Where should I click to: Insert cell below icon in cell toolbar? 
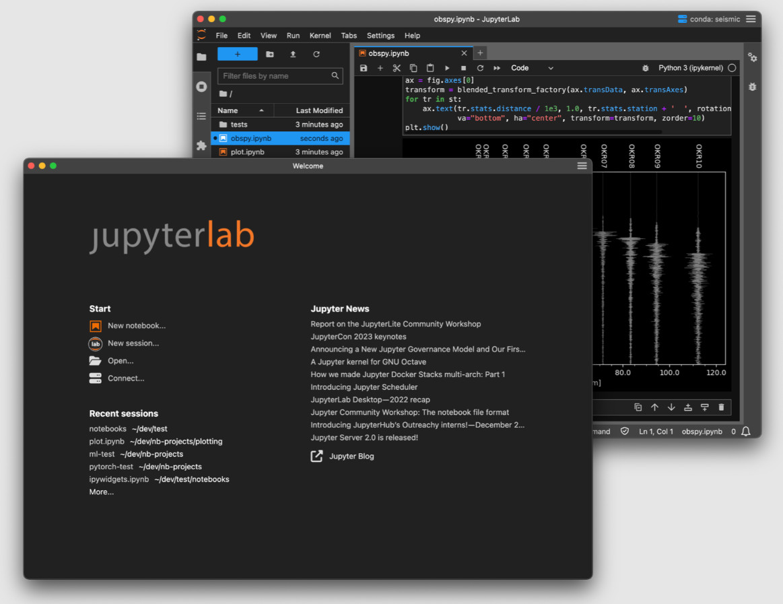[705, 407]
